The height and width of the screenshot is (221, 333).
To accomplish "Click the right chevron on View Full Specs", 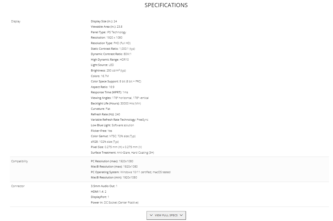I will coord(181,215).
